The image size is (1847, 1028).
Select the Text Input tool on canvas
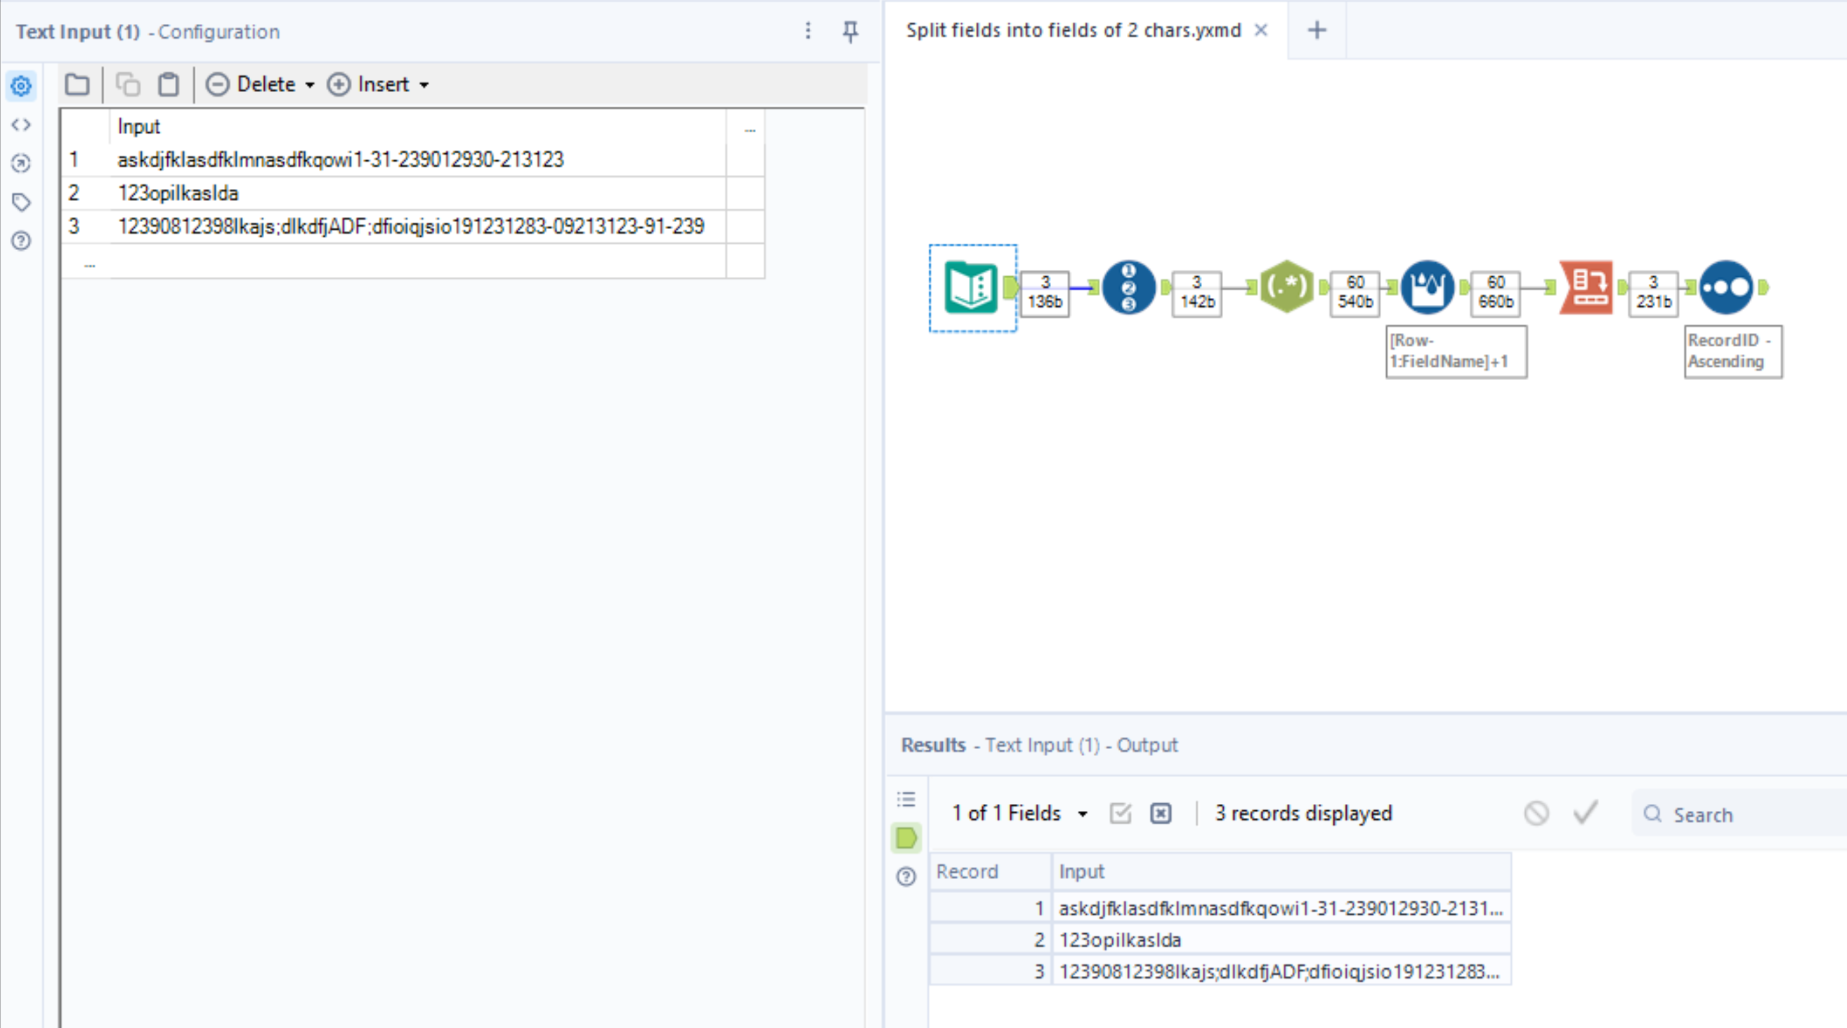click(971, 287)
